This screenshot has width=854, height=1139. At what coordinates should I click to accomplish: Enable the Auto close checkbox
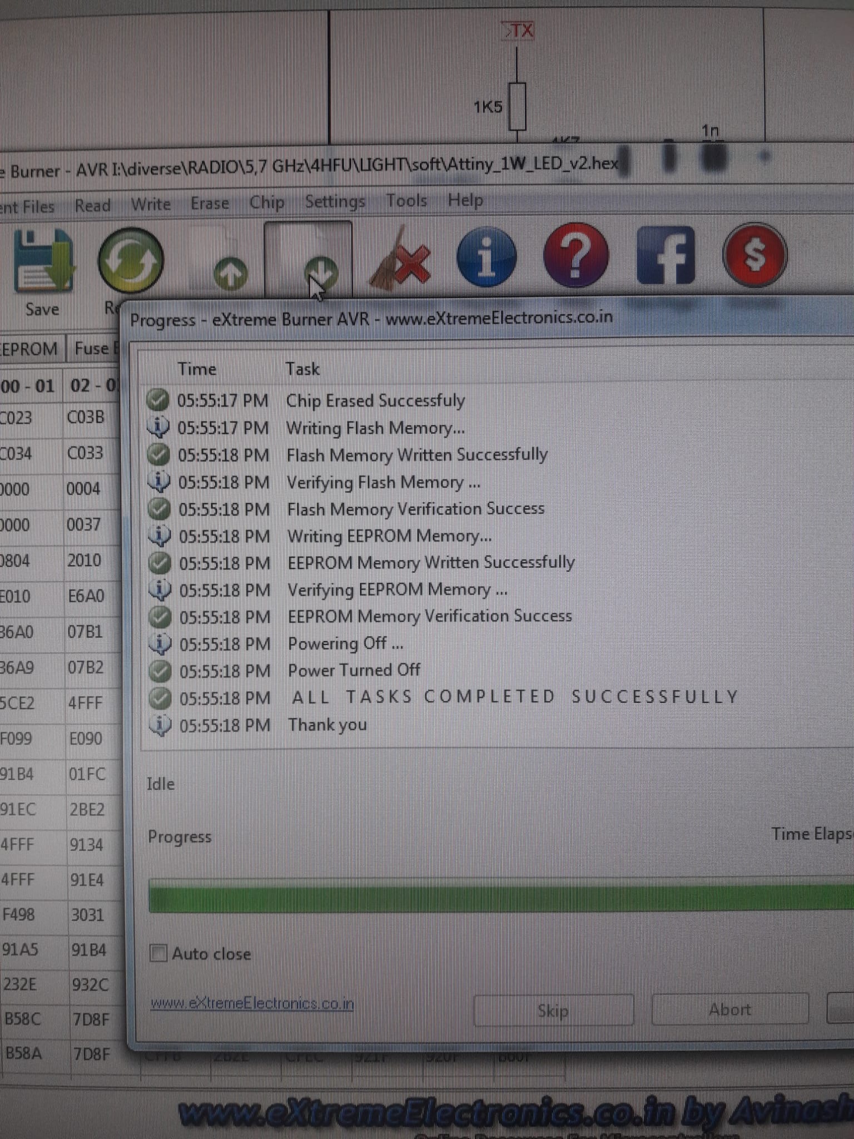pyautogui.click(x=158, y=953)
